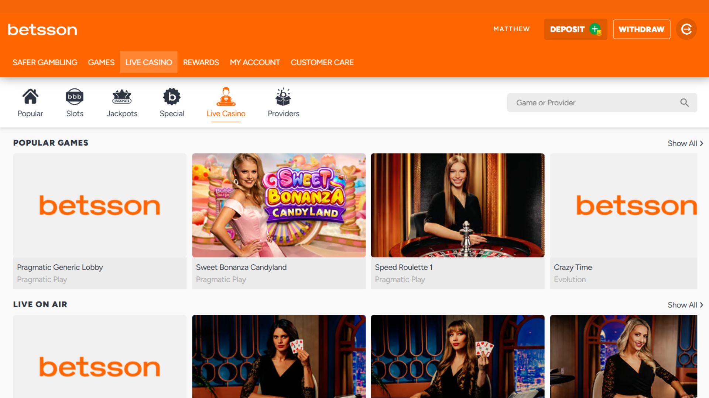The height and width of the screenshot is (398, 709).
Task: Show all Live On Air games
Action: [685, 305]
